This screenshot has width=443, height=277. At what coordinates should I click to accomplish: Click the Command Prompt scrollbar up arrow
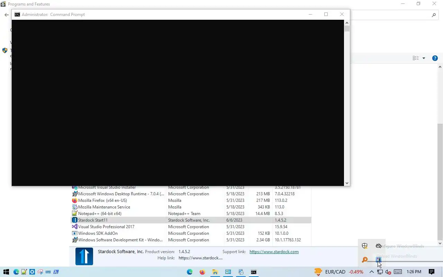[347, 23]
